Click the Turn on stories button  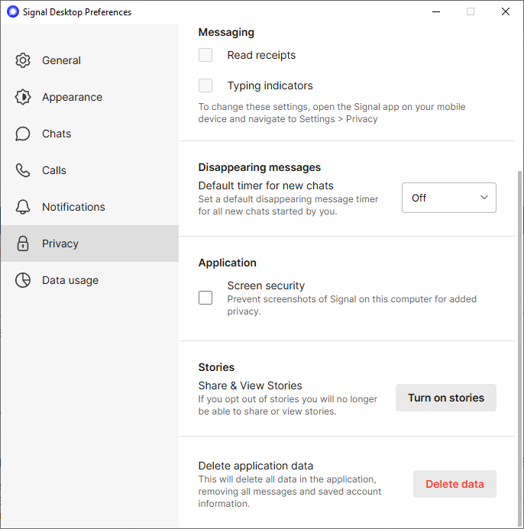[445, 398]
